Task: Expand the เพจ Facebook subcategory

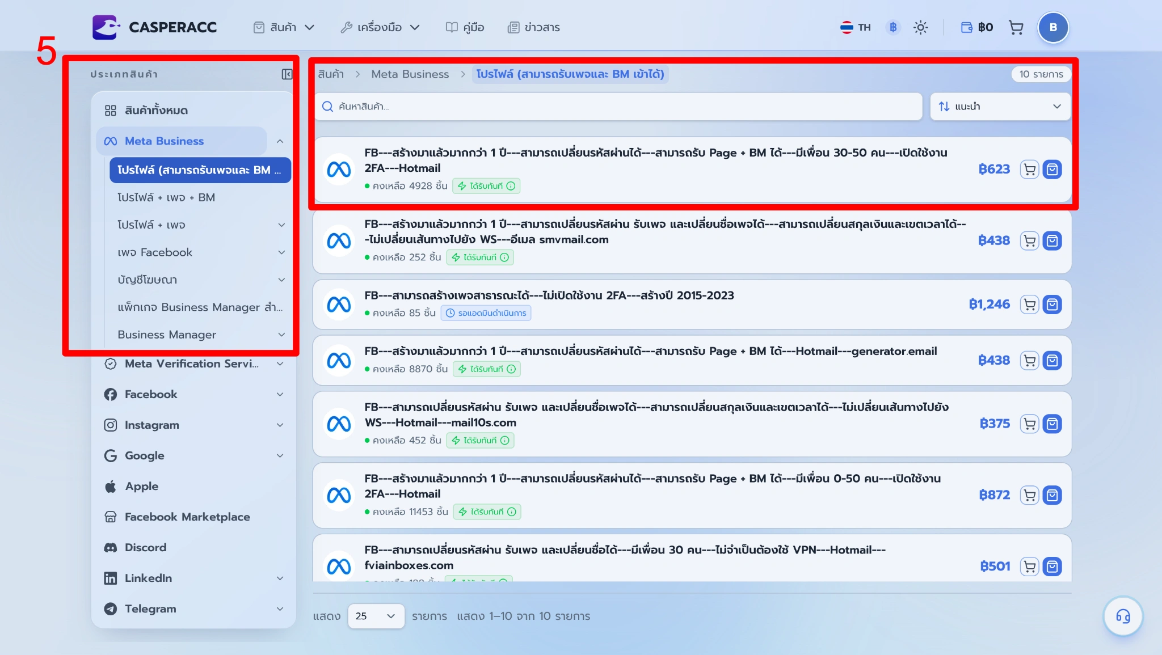Action: (x=281, y=252)
